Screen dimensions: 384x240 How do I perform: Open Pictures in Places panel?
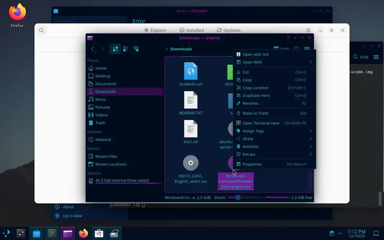coord(124,107)
